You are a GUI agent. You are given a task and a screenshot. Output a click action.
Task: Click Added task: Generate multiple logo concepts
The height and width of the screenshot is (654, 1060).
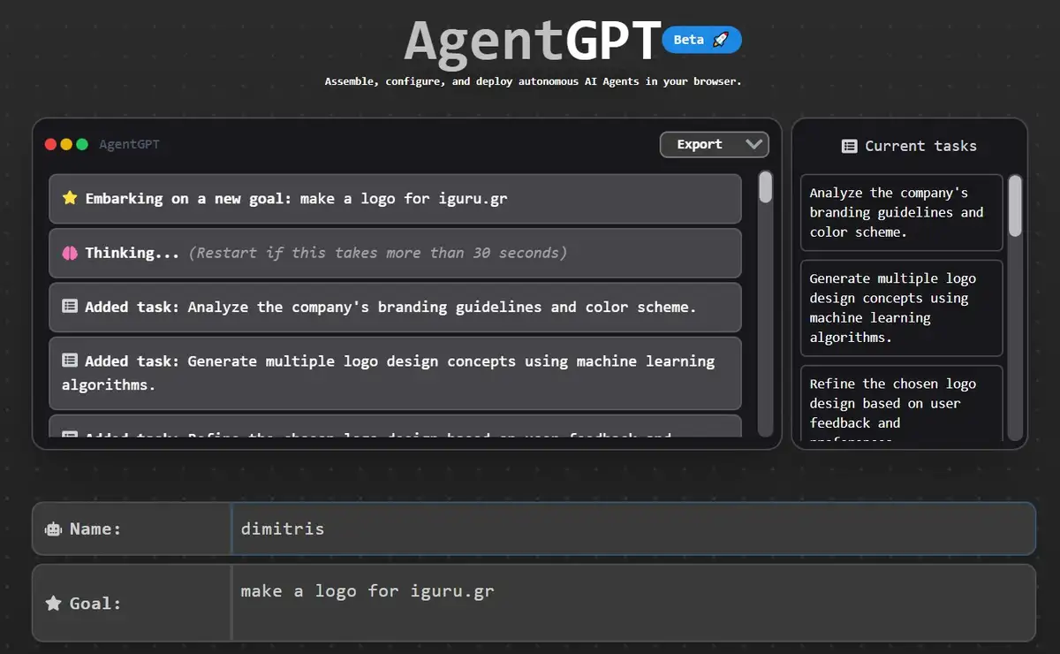(x=395, y=373)
